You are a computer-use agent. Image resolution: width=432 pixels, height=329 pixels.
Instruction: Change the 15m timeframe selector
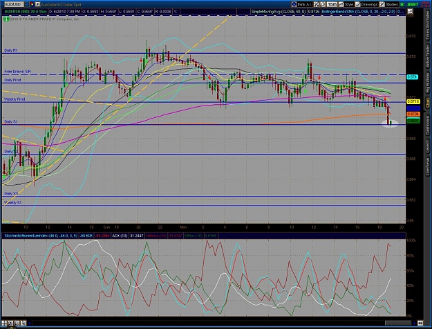(332, 4)
